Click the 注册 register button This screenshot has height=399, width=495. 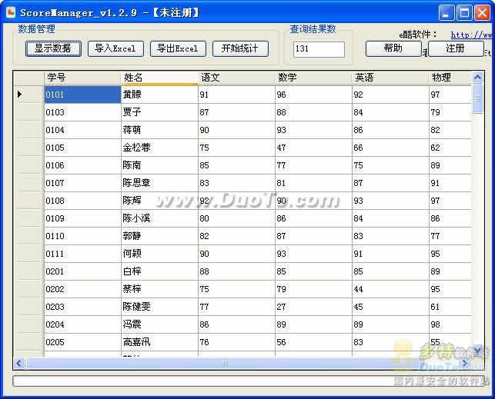pyautogui.click(x=456, y=48)
